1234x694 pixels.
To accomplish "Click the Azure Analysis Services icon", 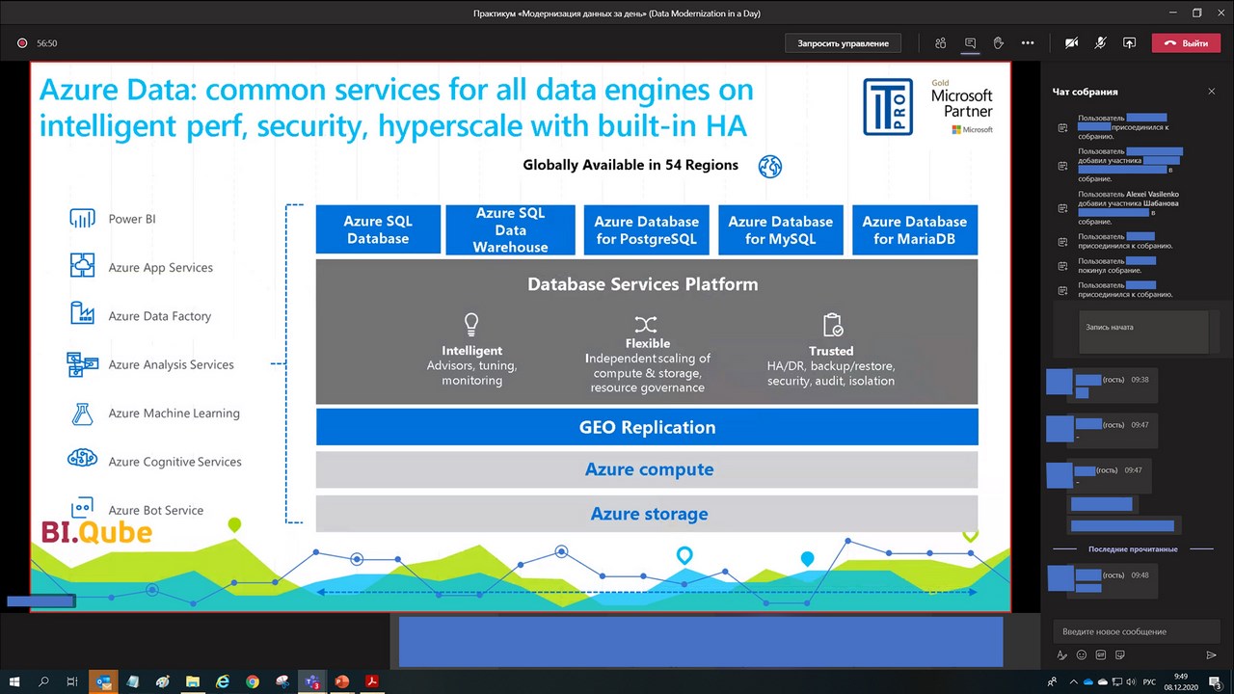I will (x=82, y=364).
